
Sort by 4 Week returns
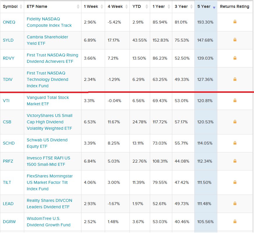pos(127,6)
